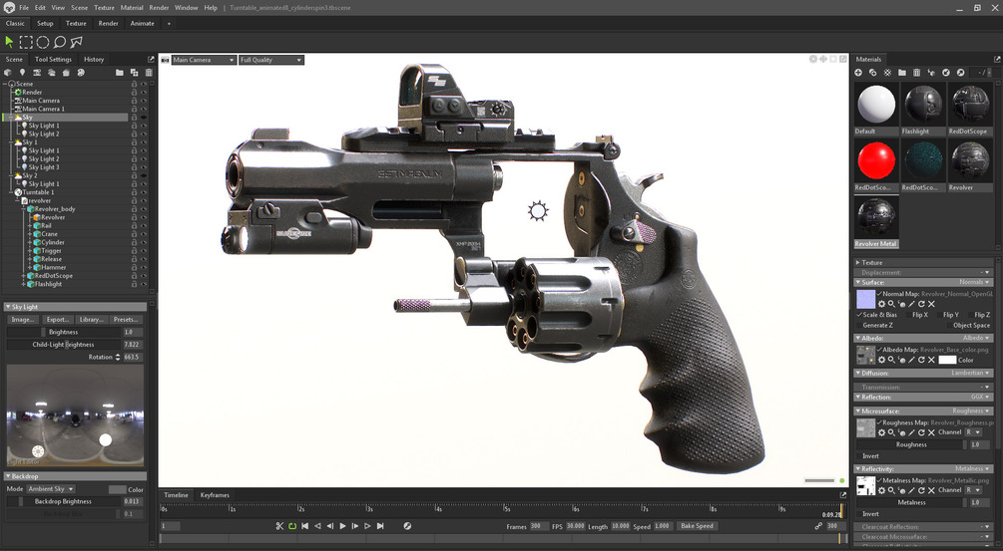Open the Main Camera dropdown
Viewport: 1003px width, 551px height.
click(x=204, y=60)
